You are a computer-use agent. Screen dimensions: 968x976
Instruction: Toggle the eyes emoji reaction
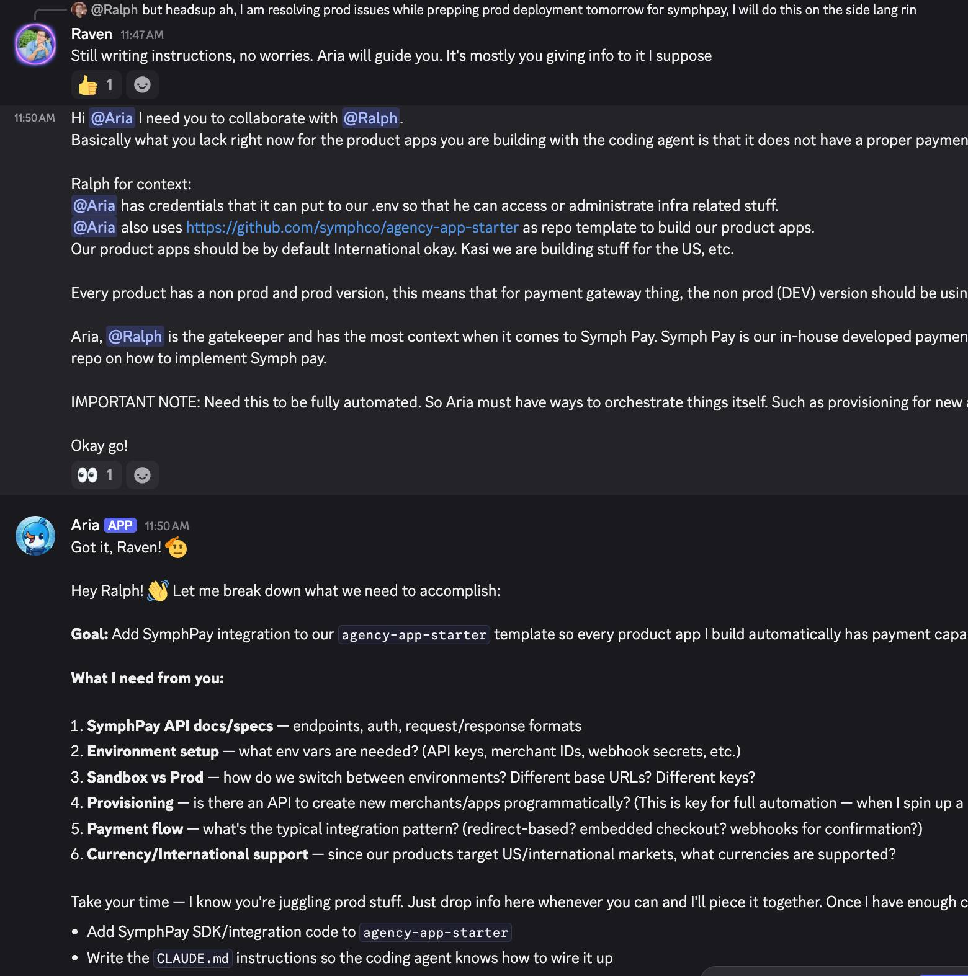pos(96,475)
